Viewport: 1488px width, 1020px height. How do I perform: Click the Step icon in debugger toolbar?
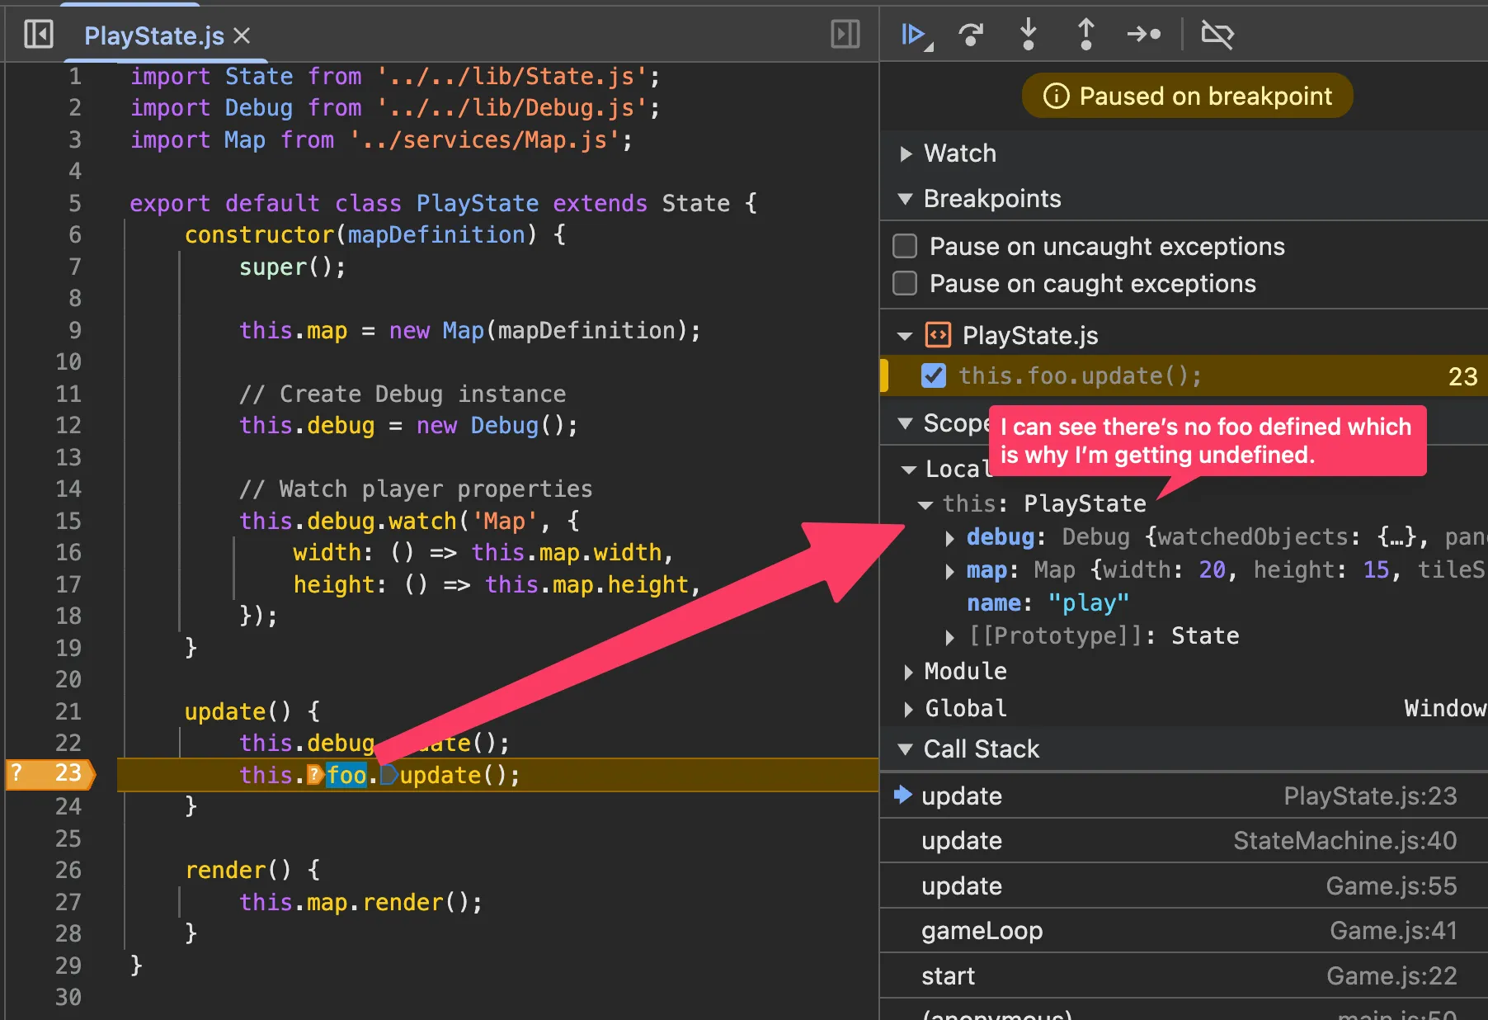pos(1143,35)
